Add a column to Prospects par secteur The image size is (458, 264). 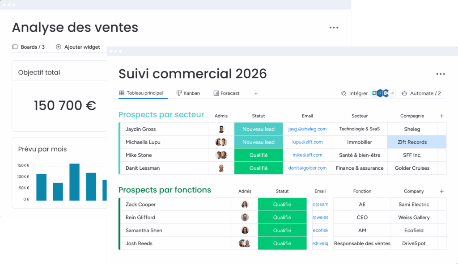point(441,116)
